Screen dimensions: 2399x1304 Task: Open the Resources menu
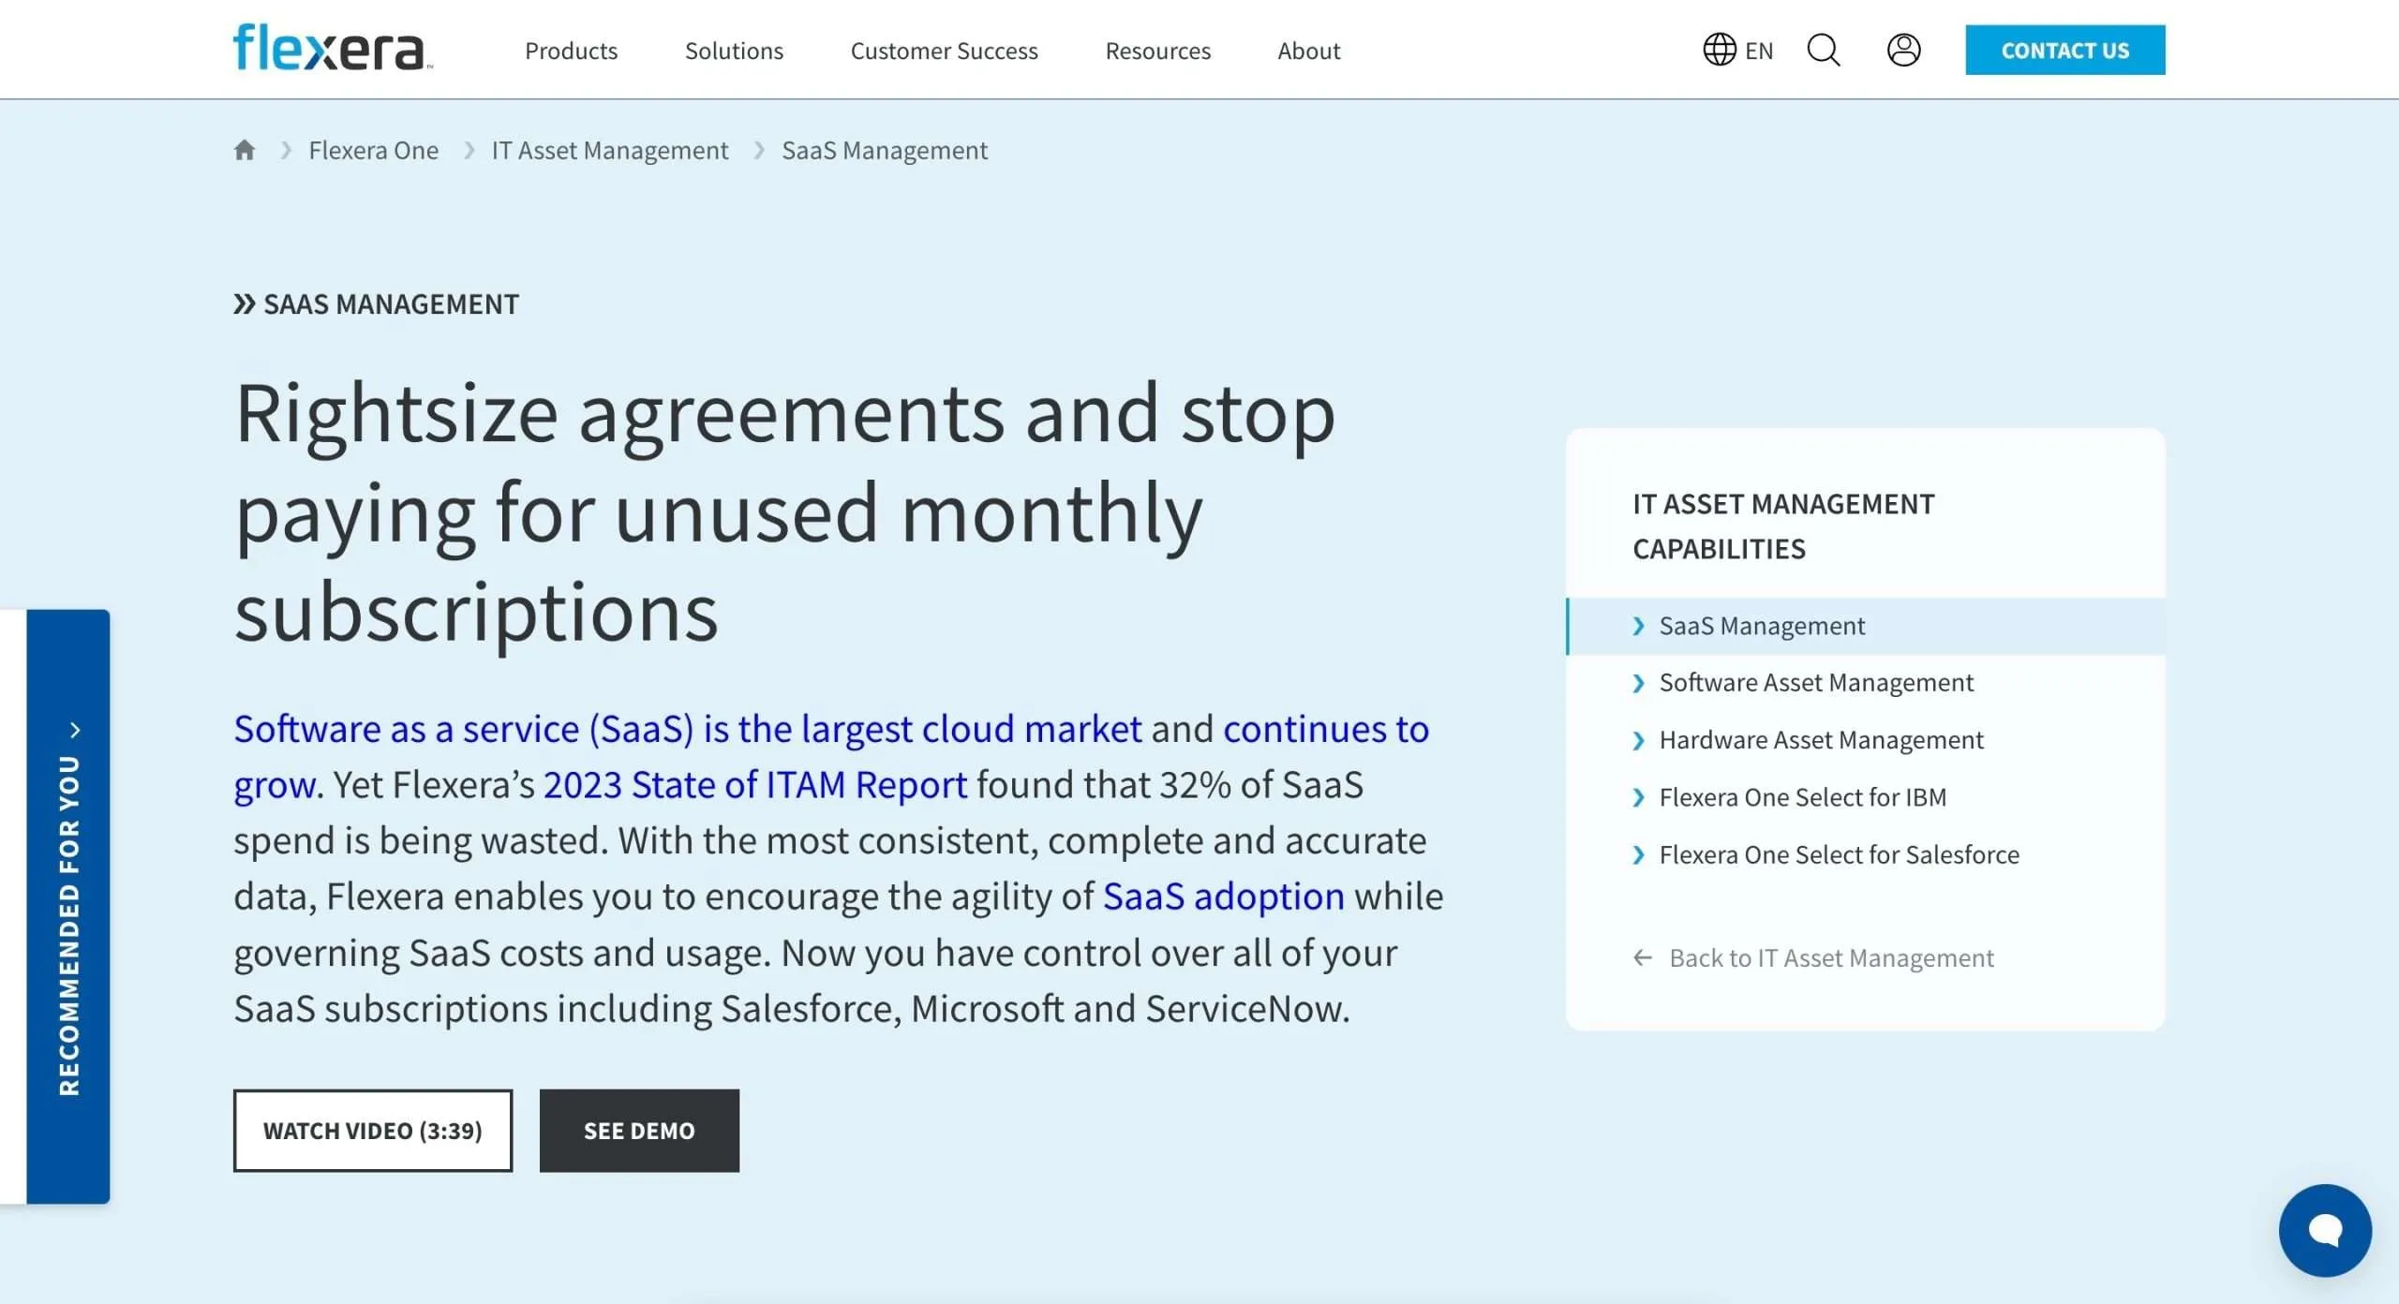click(1157, 51)
